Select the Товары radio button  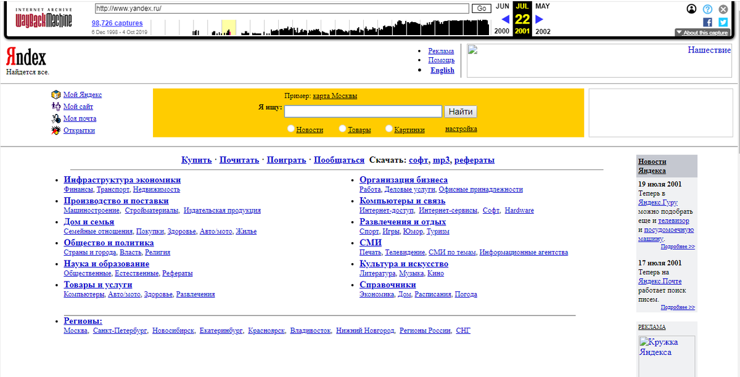342,129
